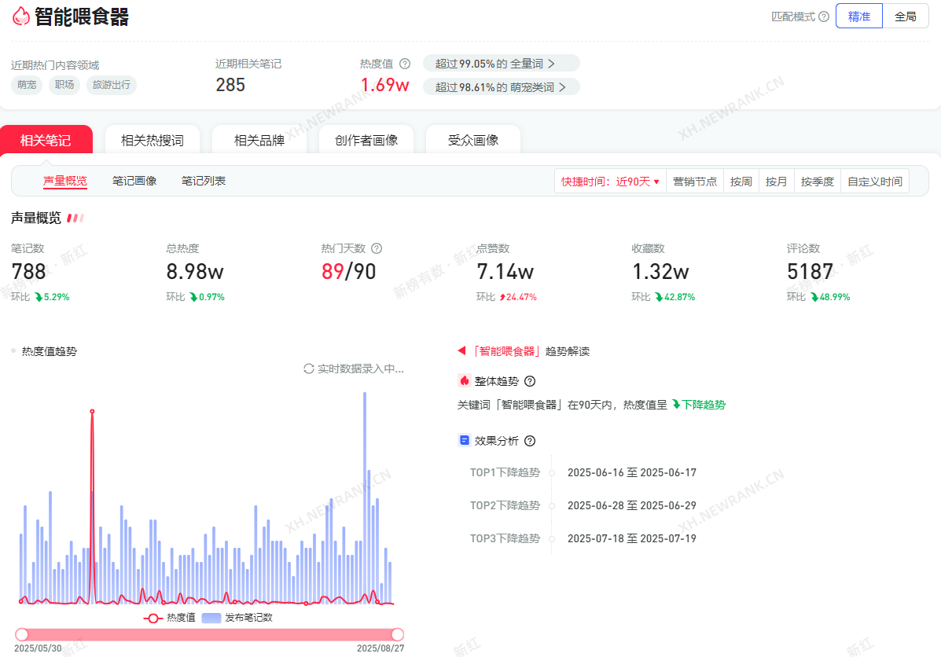Switch matching mode to 全局
Viewport: 941px width, 657px height.
click(905, 17)
